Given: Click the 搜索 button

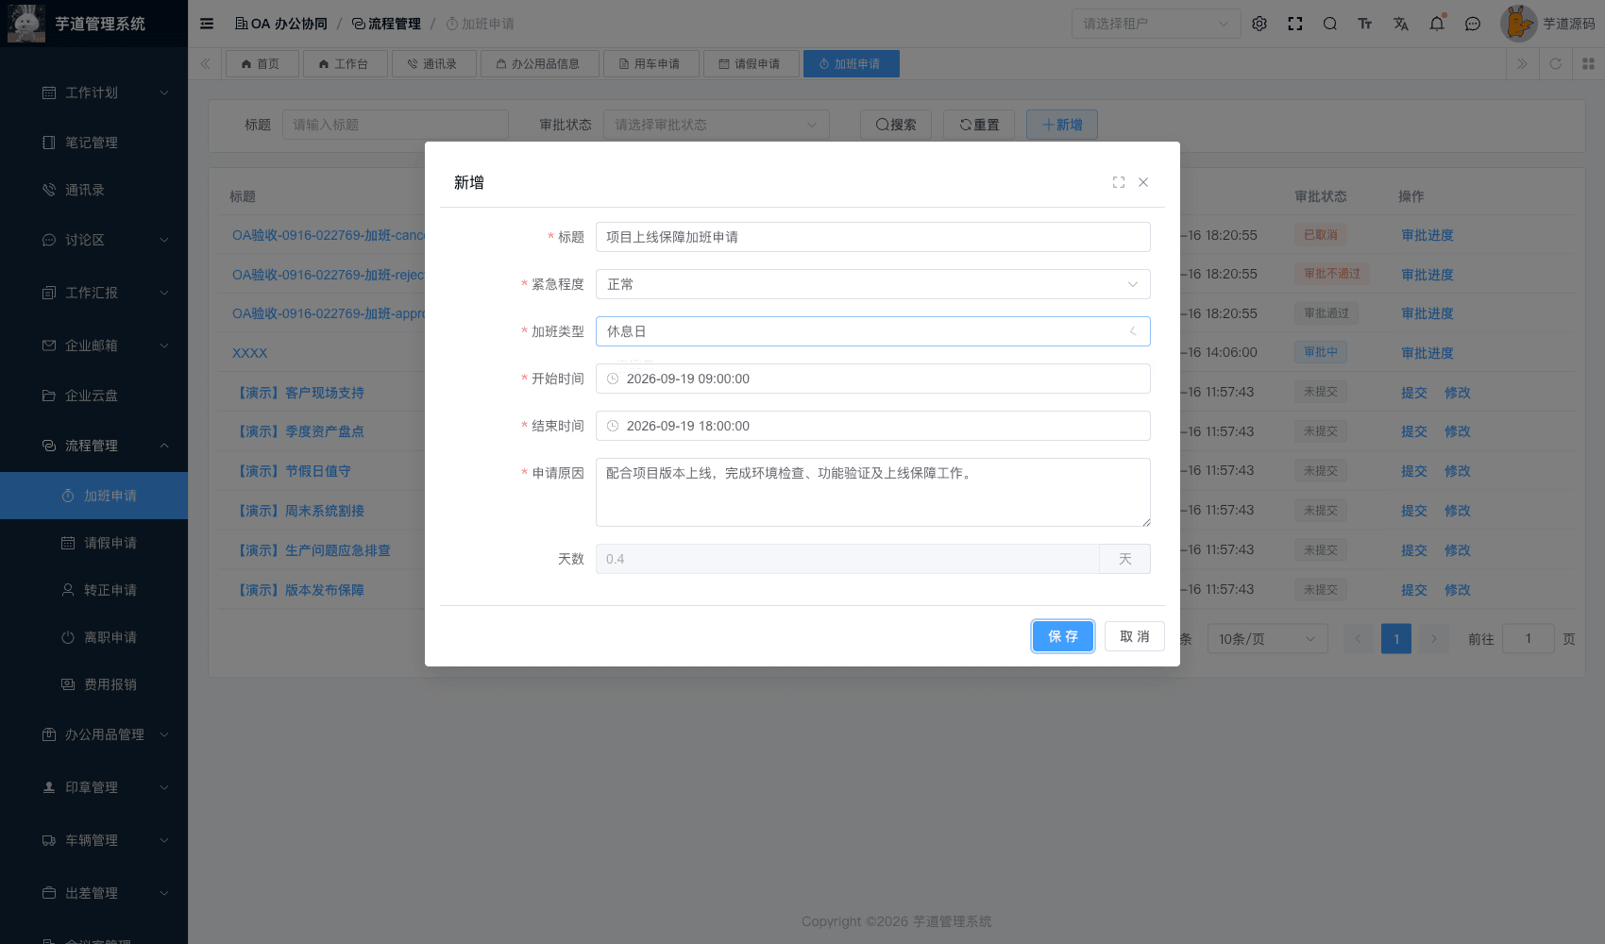Looking at the screenshot, I should [x=896, y=125].
